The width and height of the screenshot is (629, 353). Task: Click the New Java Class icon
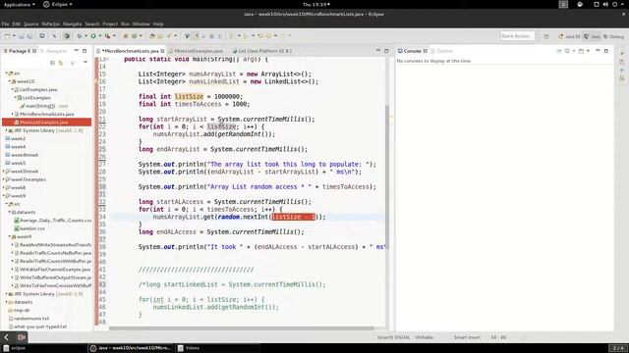[x=134, y=36]
